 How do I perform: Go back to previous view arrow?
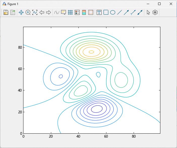[42, 12]
